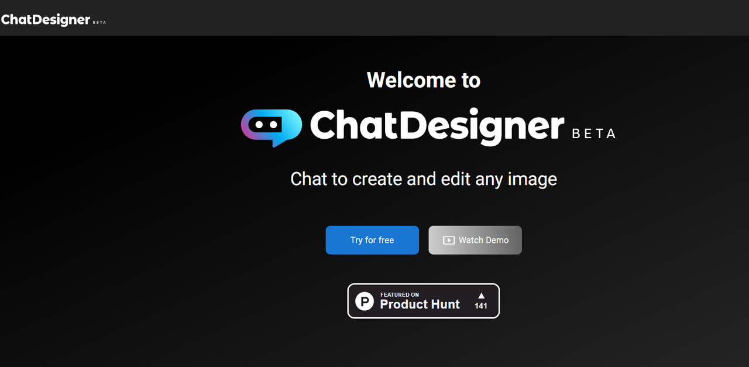Click the BETA label beside the large title
This screenshot has width=749, height=367.
593,134
